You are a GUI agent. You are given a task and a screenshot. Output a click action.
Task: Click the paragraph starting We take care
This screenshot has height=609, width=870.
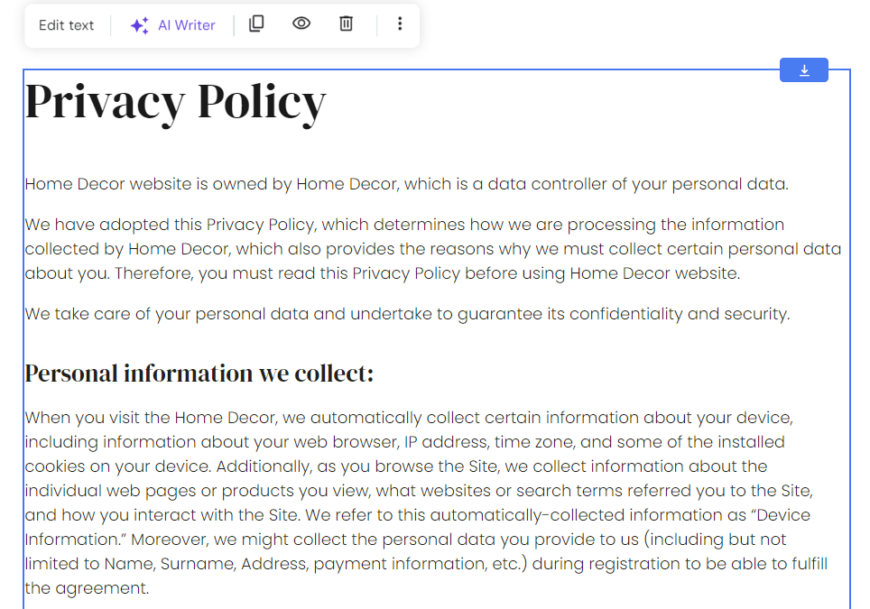pyautogui.click(x=406, y=314)
